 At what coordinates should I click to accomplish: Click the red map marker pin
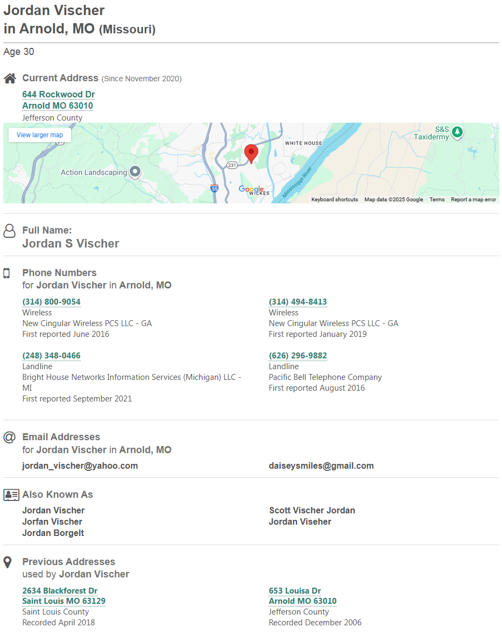pos(251,152)
